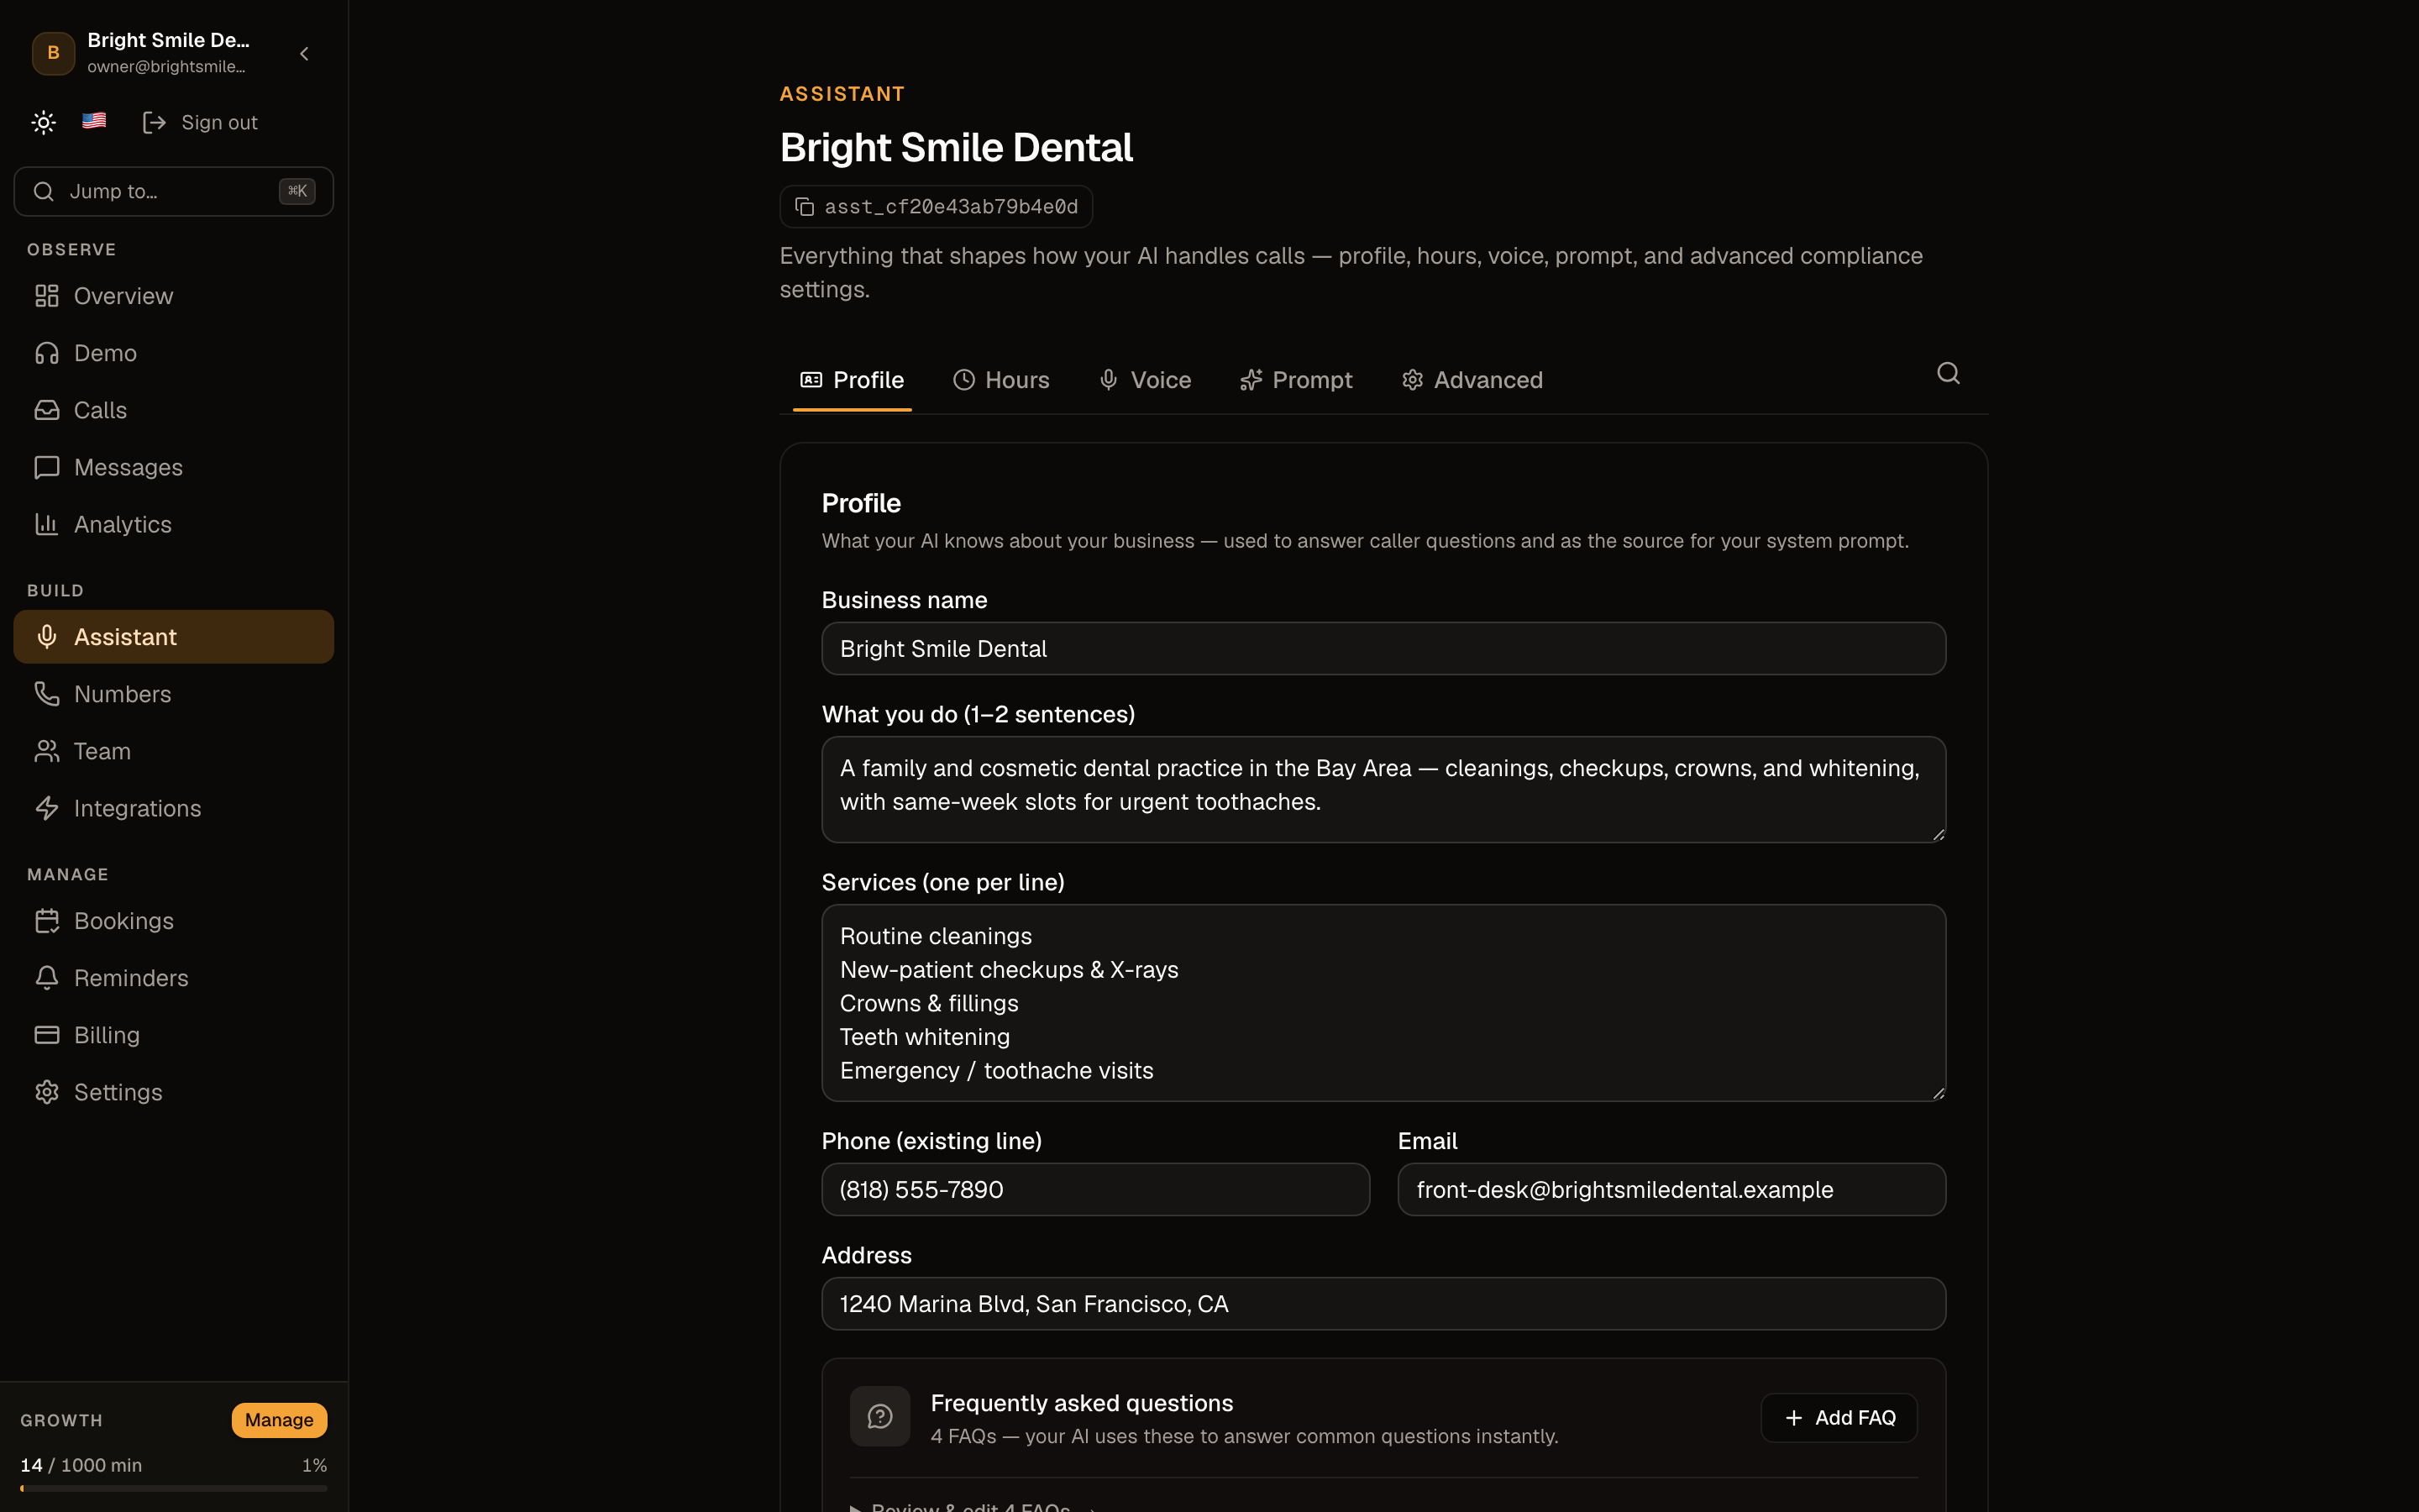This screenshot has height=1512, width=2419.
Task: Click the Sign out button
Action: (x=201, y=122)
